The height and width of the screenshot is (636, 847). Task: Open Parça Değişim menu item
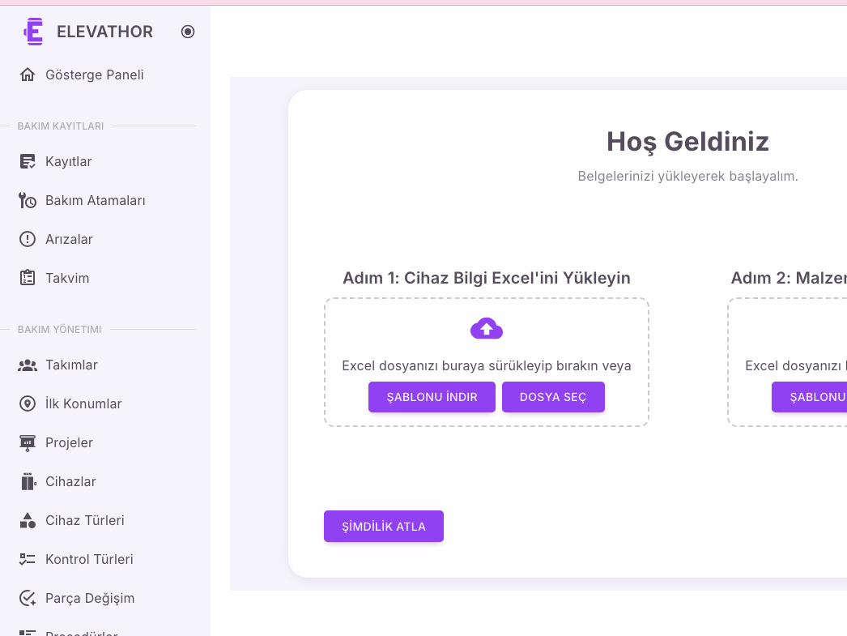(89, 599)
